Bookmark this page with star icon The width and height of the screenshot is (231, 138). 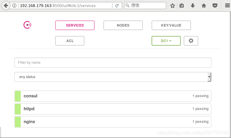[173, 6]
